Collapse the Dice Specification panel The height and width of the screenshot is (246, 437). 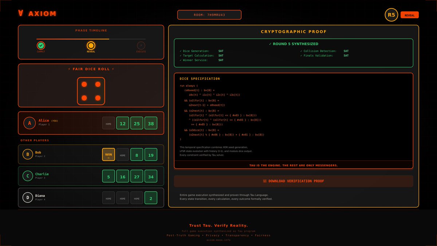200,78
